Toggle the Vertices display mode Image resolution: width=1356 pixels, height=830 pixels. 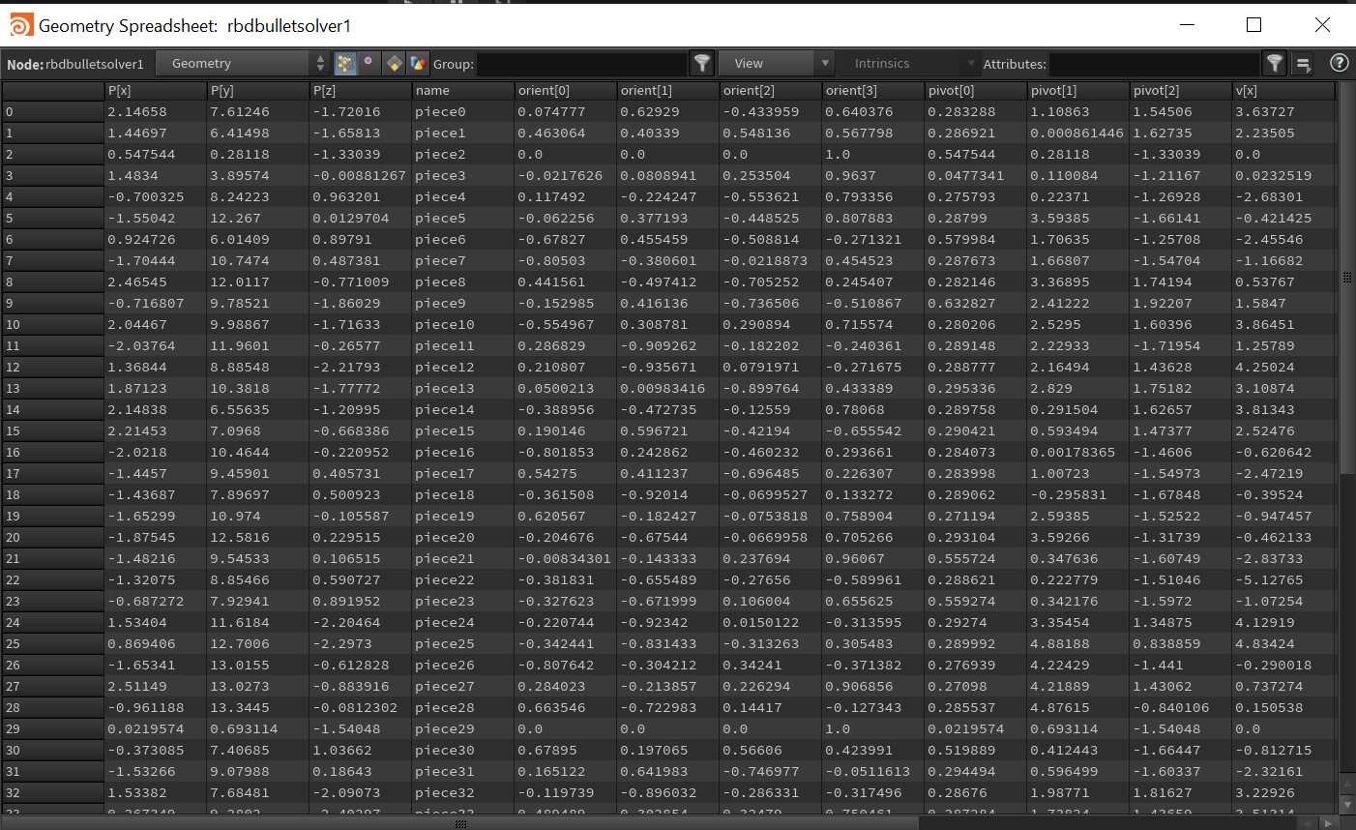click(369, 63)
